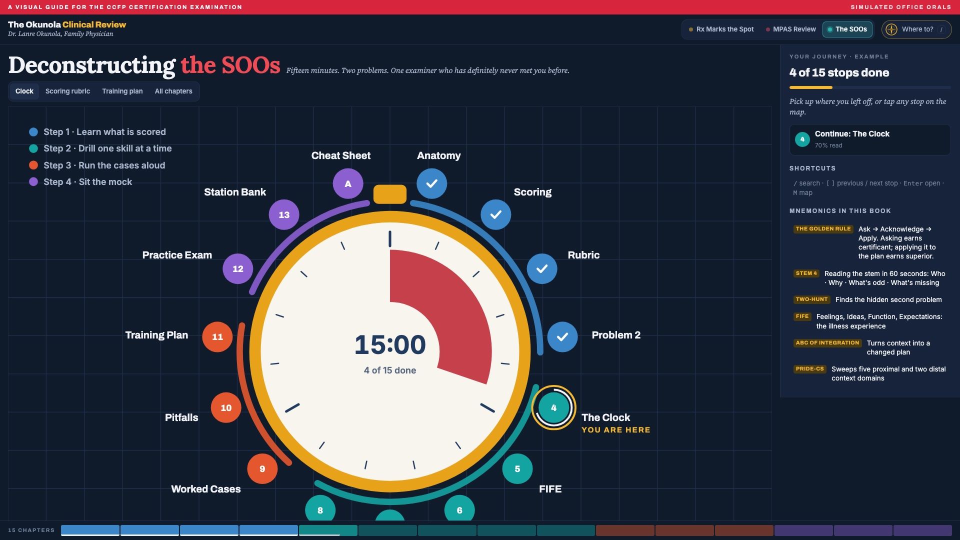Toggle Step 2 Drill one skill legend
The image size is (960, 540).
100,148
